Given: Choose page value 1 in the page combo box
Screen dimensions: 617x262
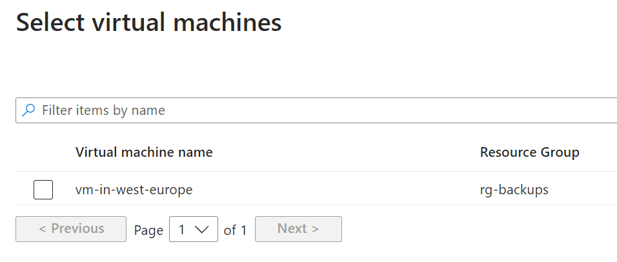Looking at the screenshot, I should point(181,229).
